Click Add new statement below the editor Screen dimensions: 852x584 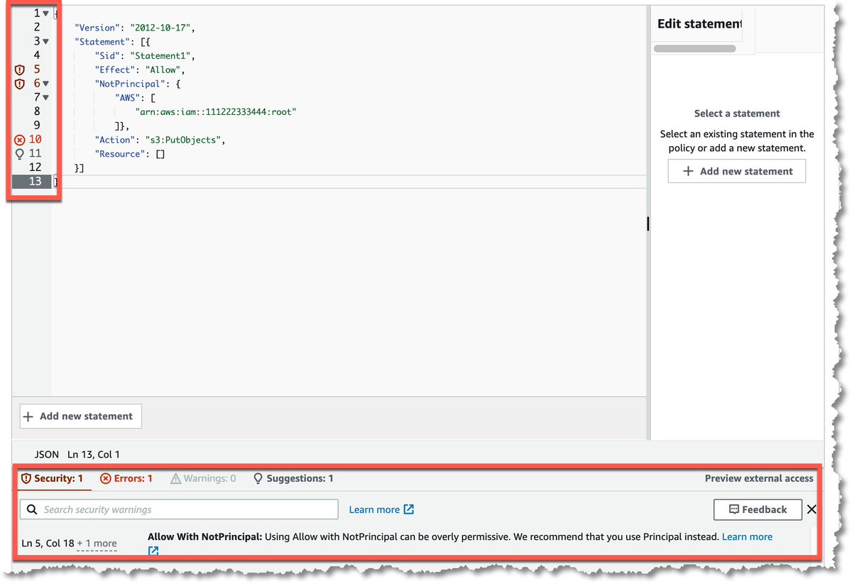[81, 417]
